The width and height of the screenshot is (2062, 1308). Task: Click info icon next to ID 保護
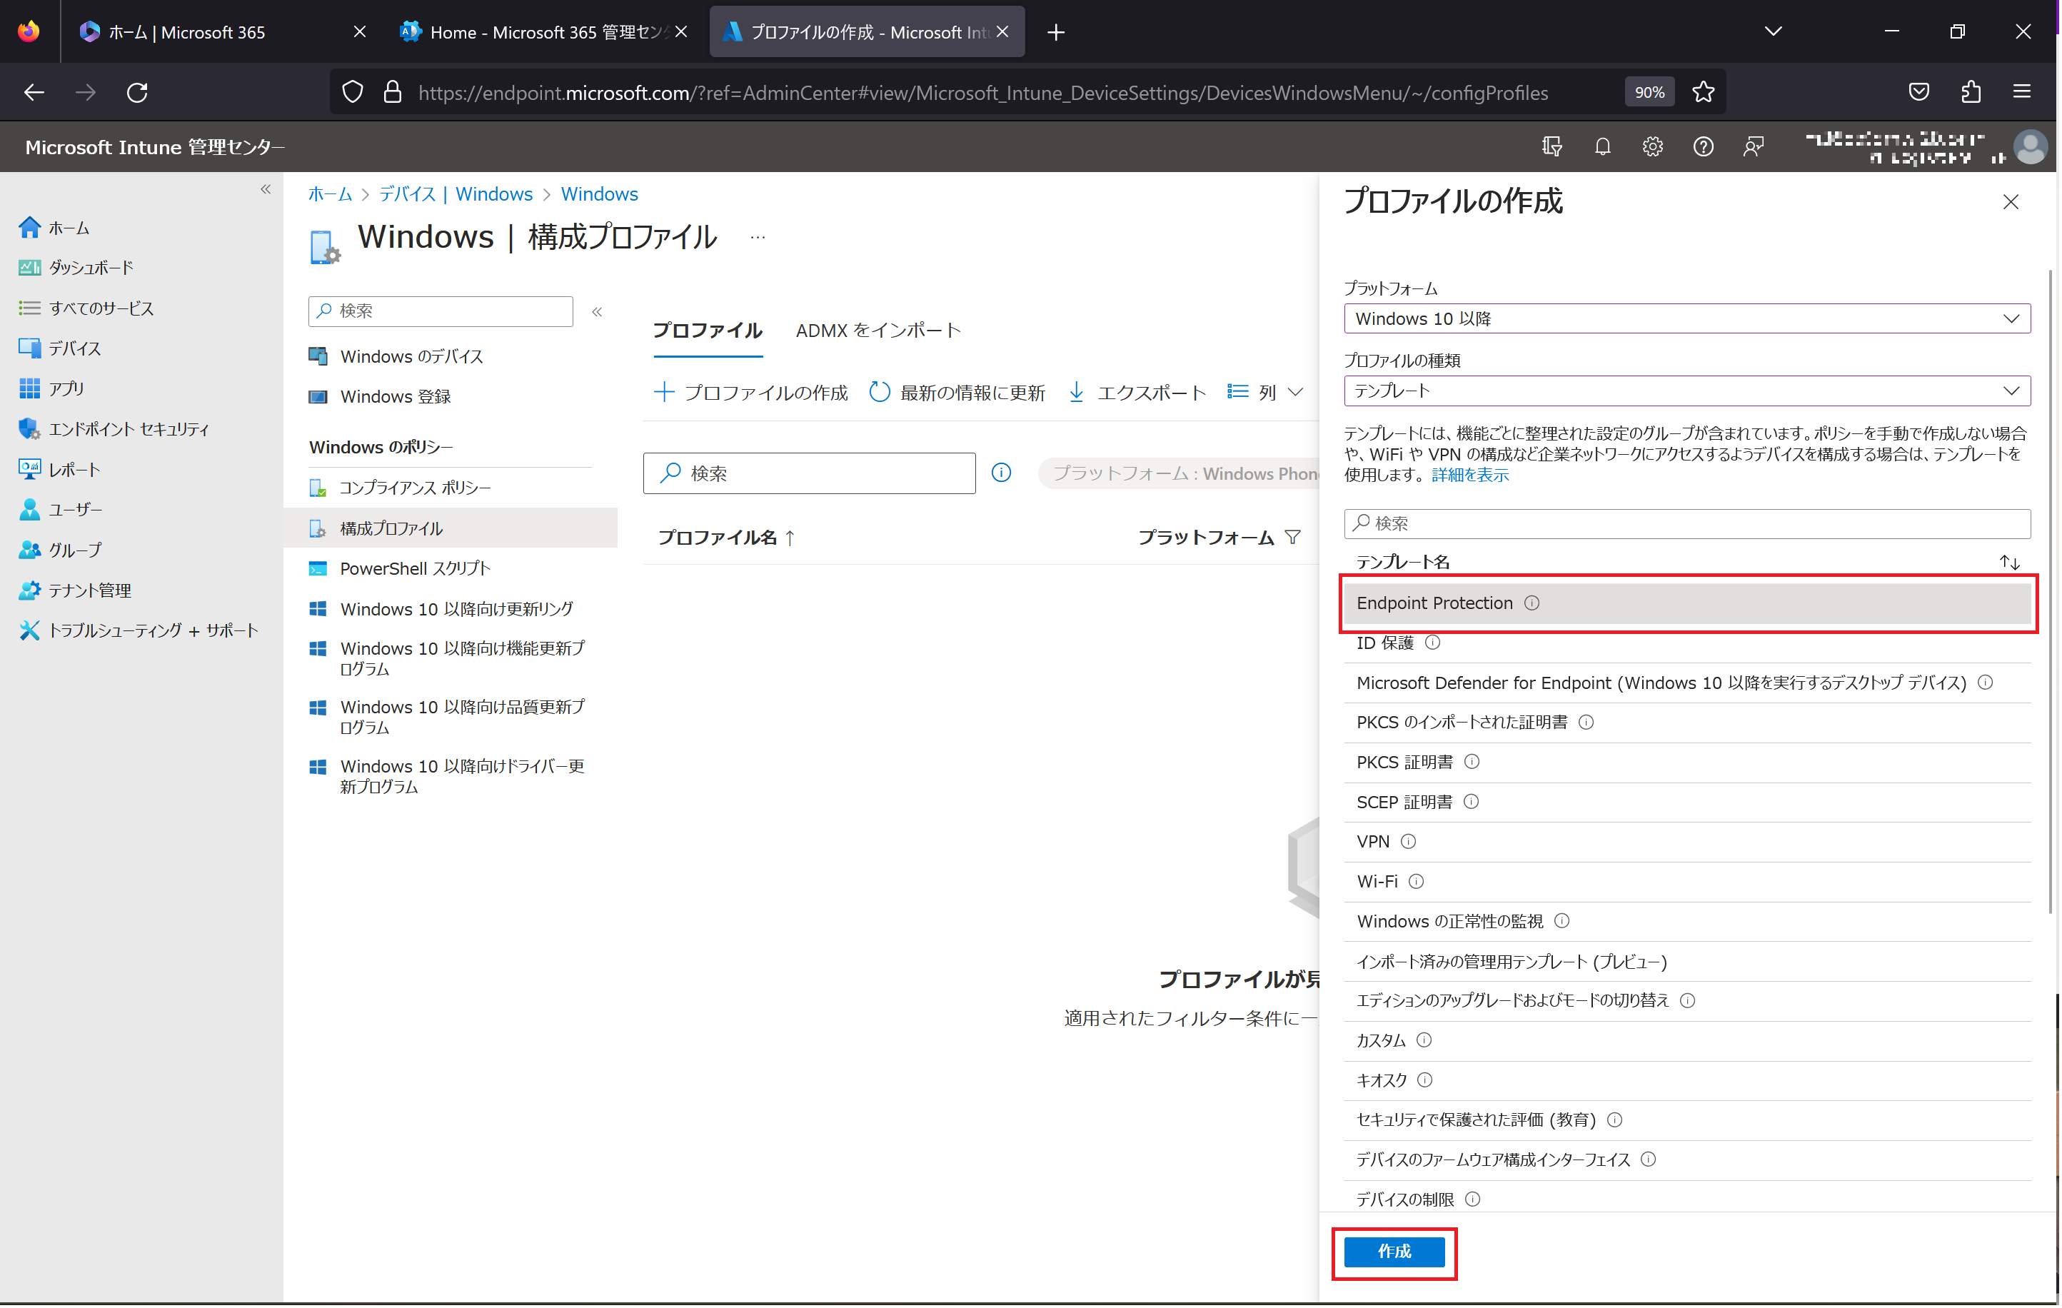(1432, 642)
